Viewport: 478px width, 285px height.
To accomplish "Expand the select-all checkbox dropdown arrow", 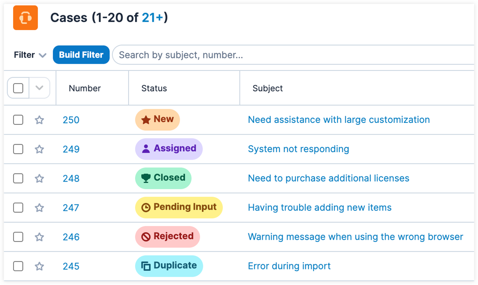I will coord(39,88).
